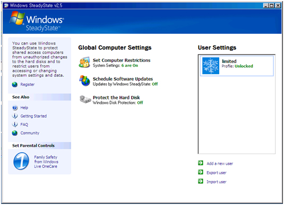284x205 pixels.
Task: Click the Global Computer Settings heading
Action: pos(115,48)
